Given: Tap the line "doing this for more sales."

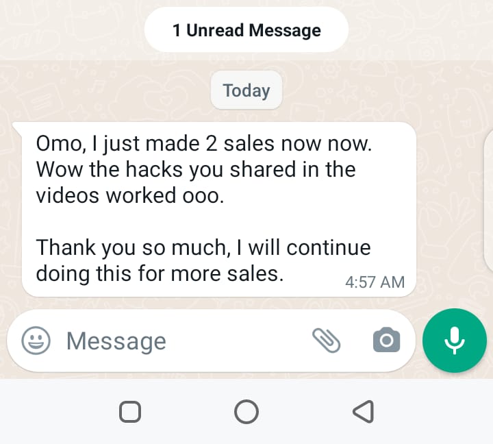Looking at the screenshot, I should 160,273.
